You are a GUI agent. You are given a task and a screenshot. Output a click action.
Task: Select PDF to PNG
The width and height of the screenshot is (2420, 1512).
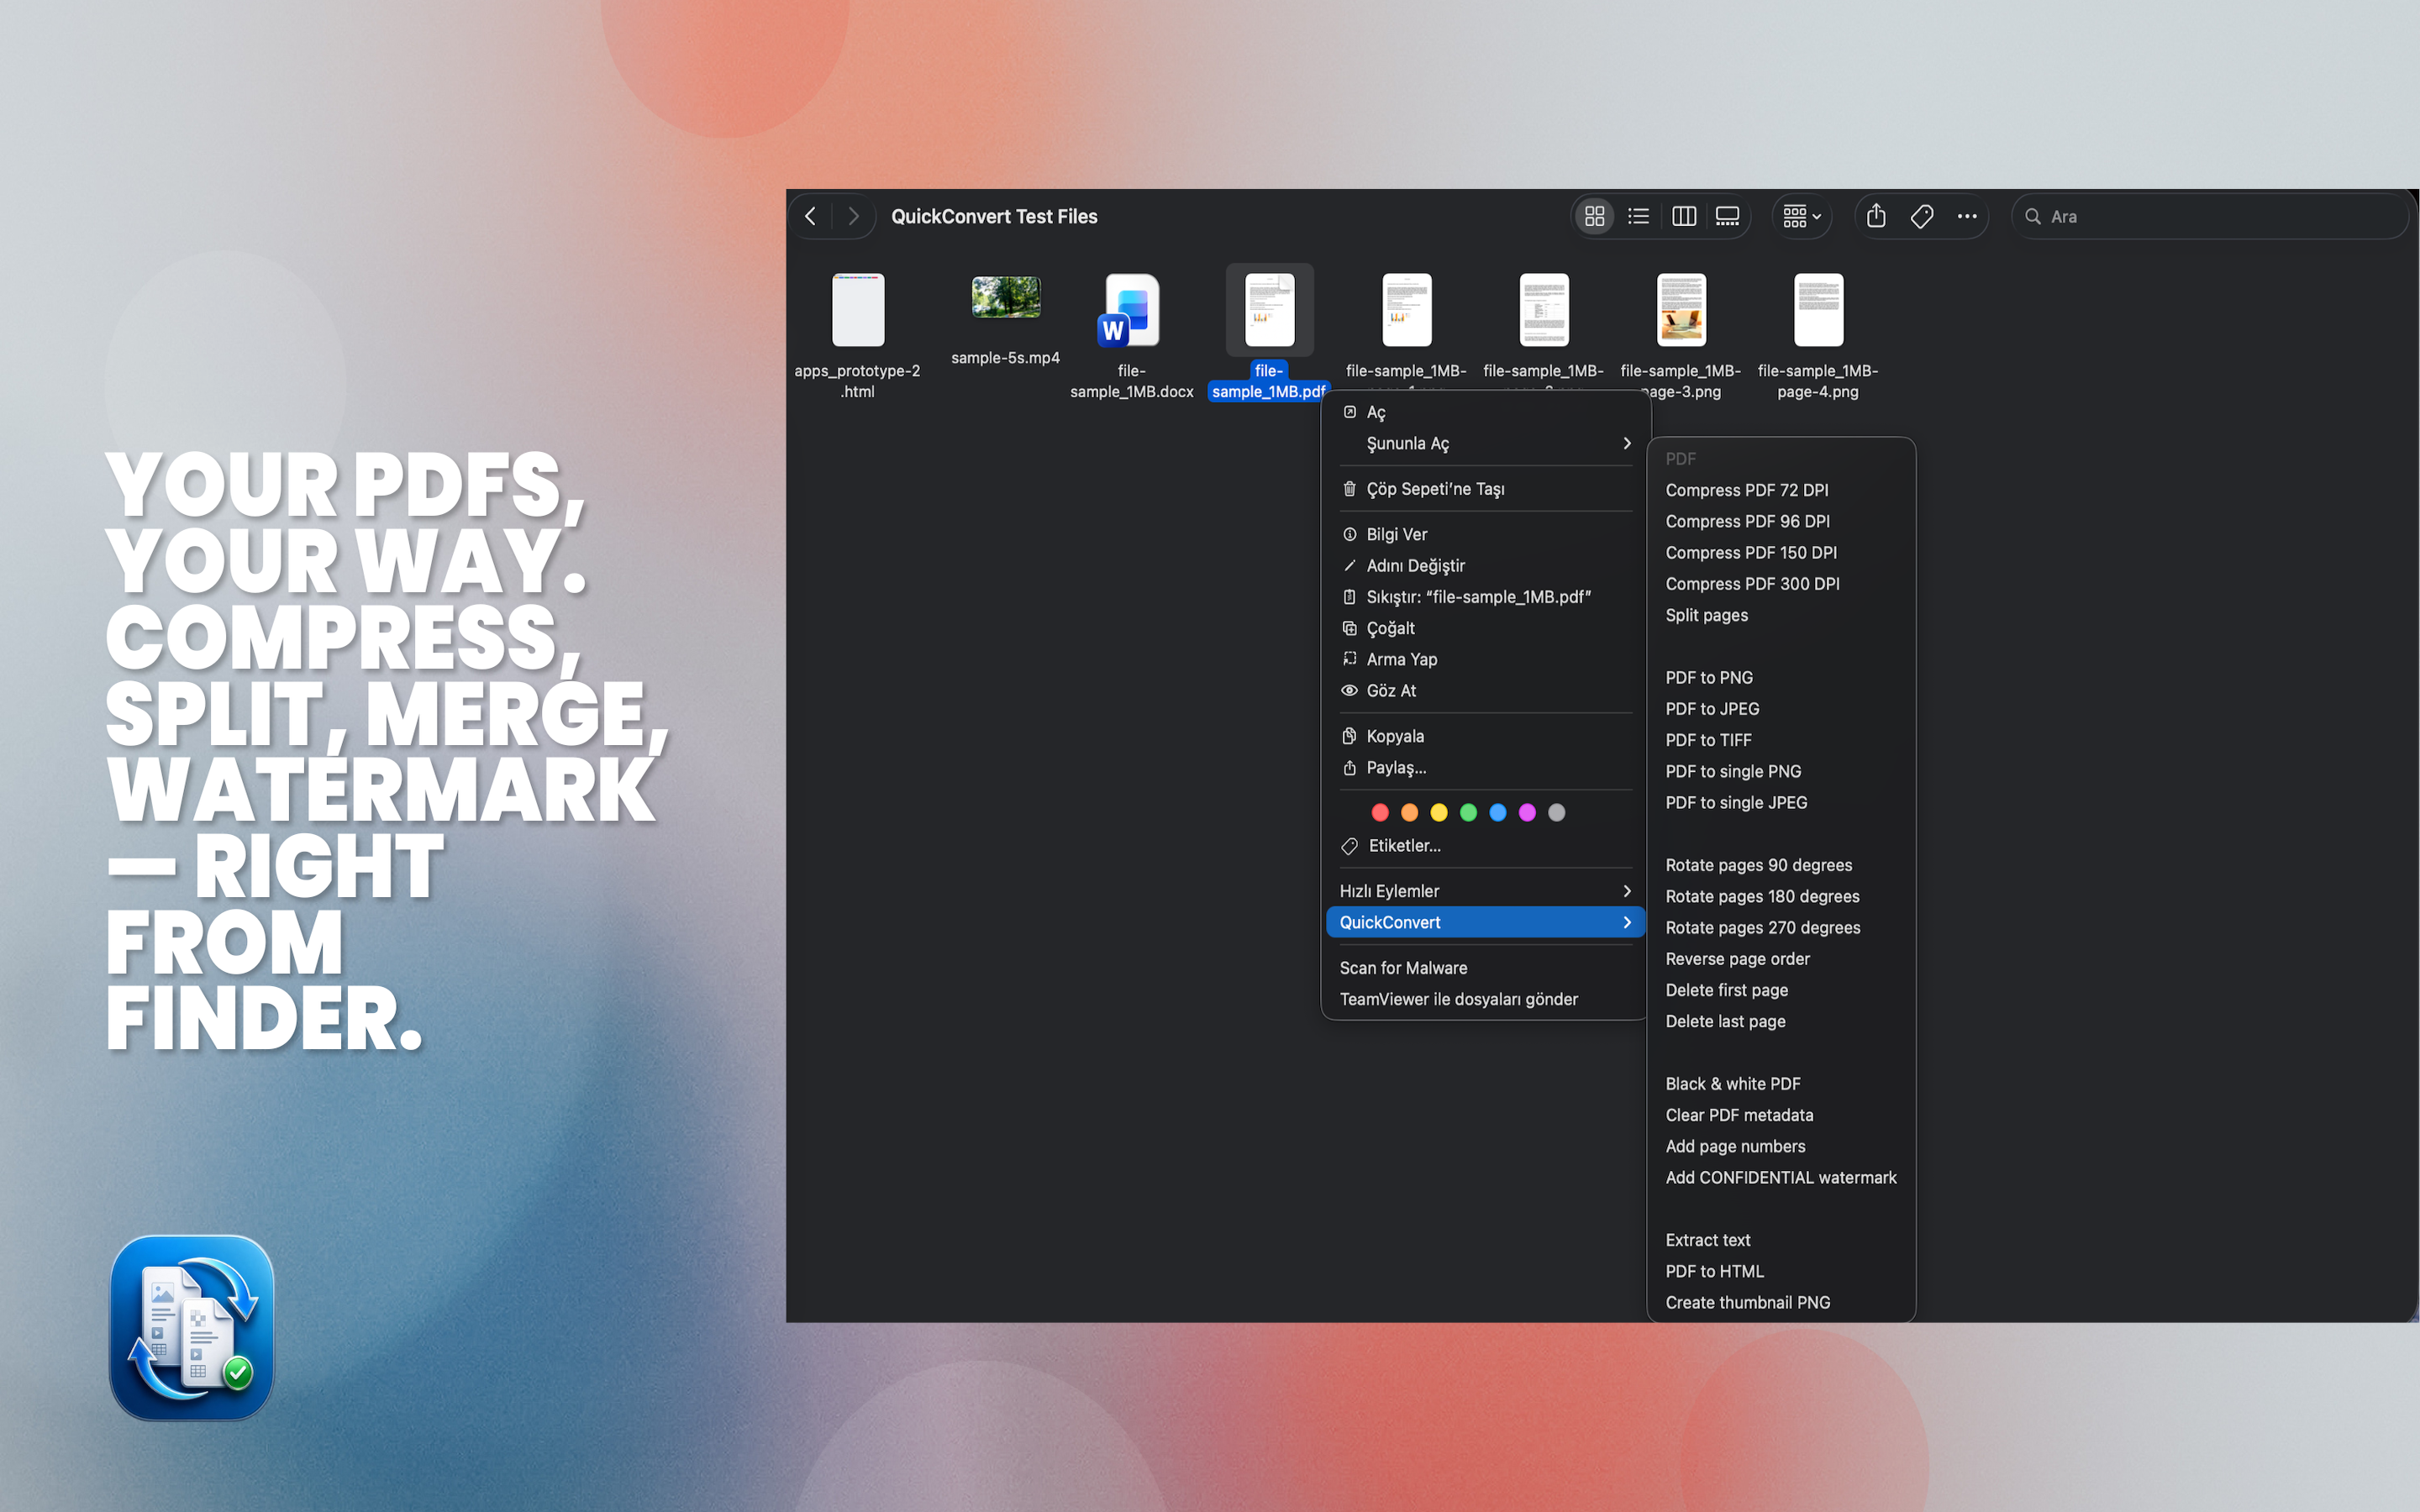point(1781,678)
